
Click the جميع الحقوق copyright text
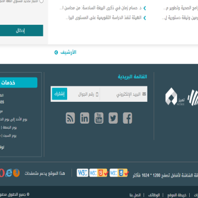(14, 194)
